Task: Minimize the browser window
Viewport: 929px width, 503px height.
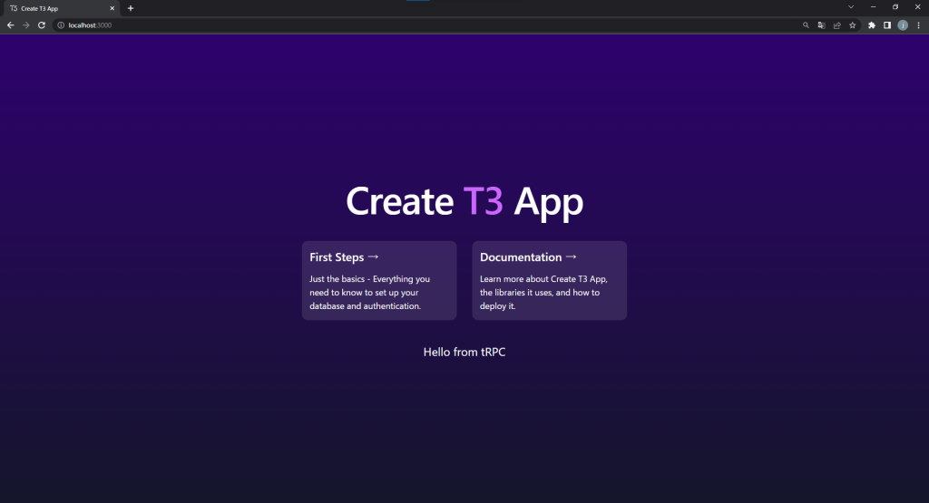Action: (x=873, y=7)
